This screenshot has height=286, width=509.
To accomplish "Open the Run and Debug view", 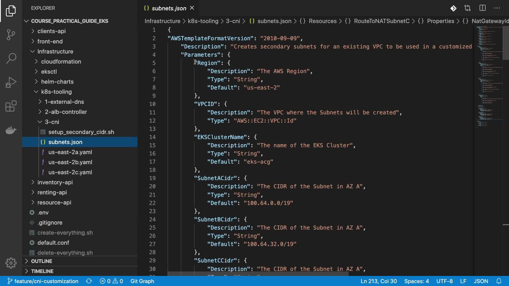I will click(x=11, y=82).
